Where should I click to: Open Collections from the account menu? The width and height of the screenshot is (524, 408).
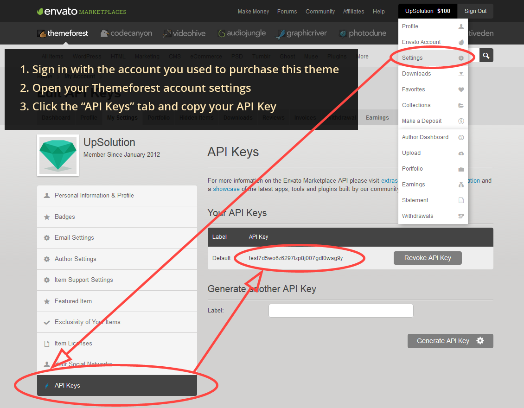tap(433, 105)
